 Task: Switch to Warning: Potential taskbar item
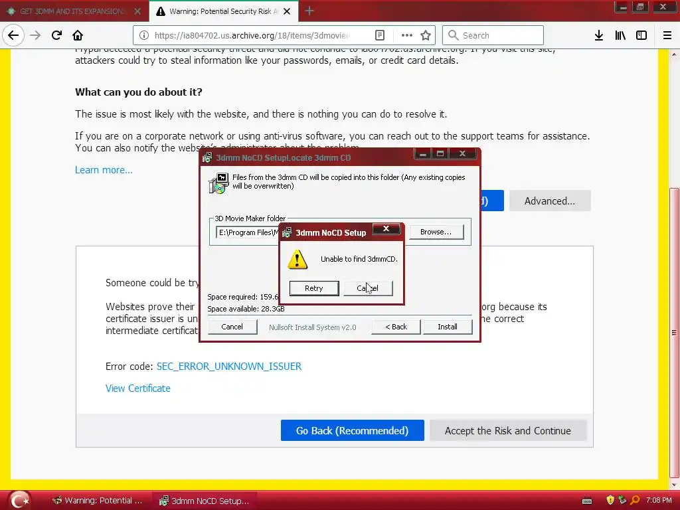click(97, 501)
